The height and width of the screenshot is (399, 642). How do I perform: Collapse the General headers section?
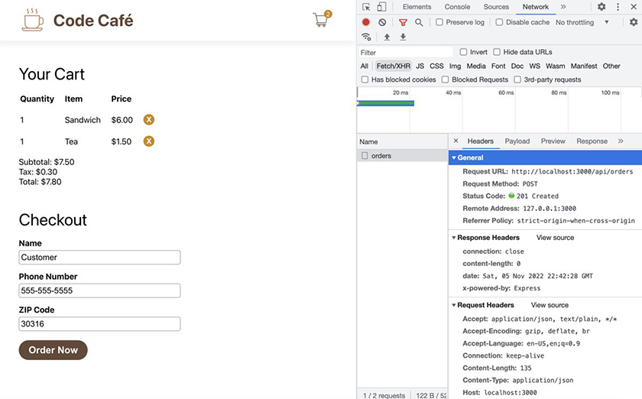pos(454,157)
